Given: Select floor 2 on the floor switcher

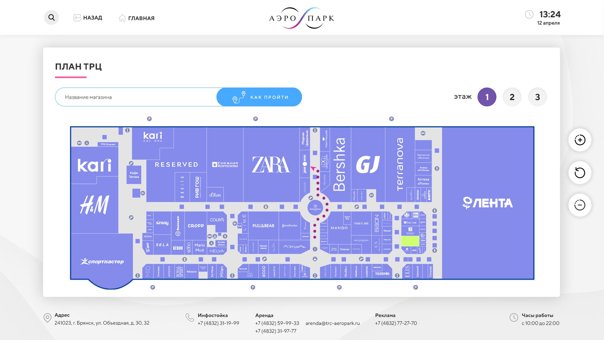Looking at the screenshot, I should coord(512,97).
